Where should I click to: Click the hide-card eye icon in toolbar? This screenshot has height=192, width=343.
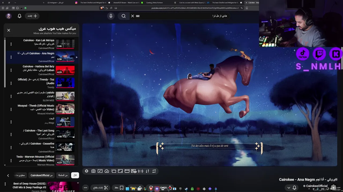coord(134,171)
